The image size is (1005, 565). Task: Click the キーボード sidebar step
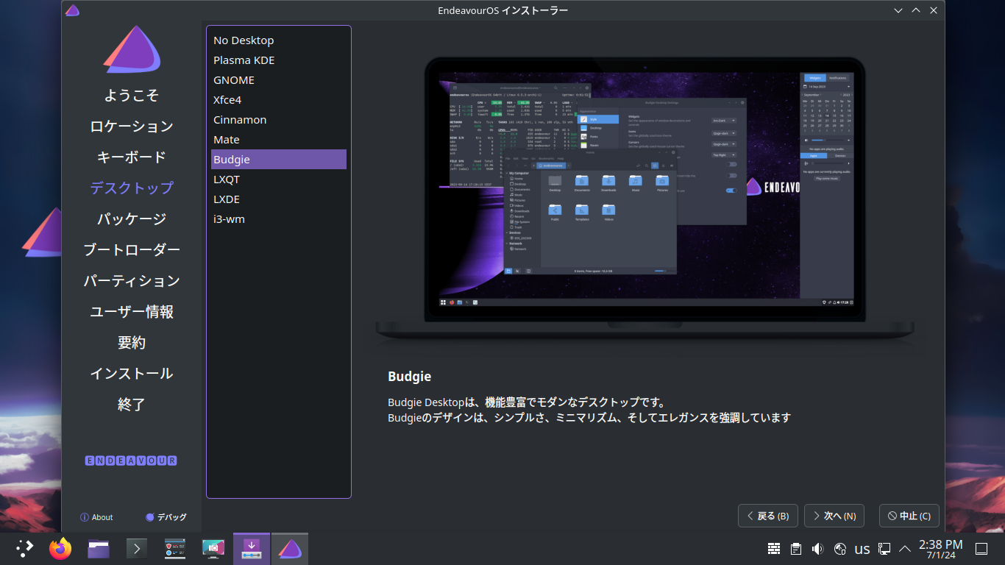pos(132,157)
